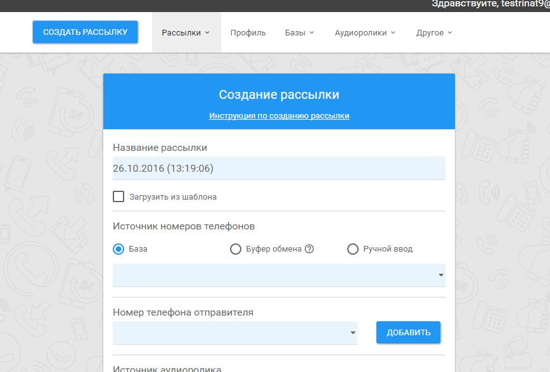Click the chevron next to Базы

point(312,33)
